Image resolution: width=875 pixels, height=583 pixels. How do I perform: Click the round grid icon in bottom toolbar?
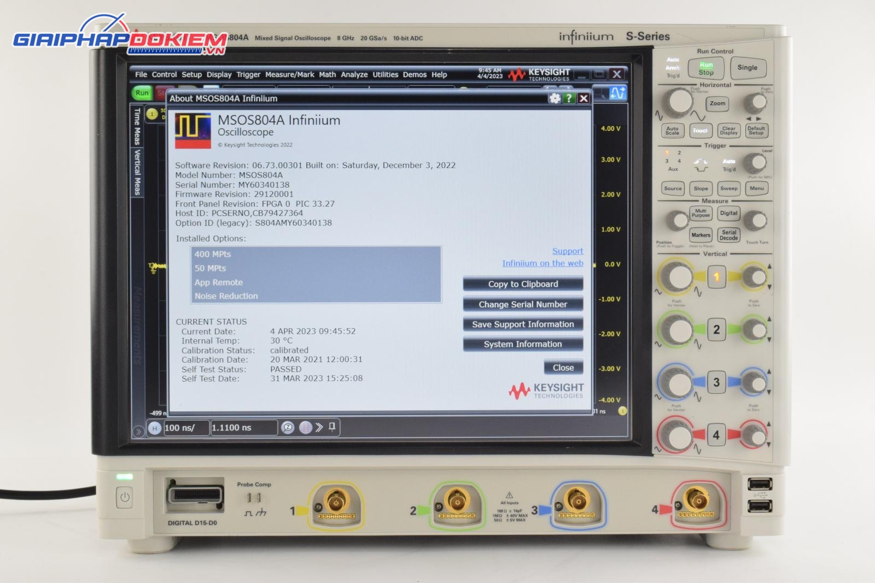[305, 428]
